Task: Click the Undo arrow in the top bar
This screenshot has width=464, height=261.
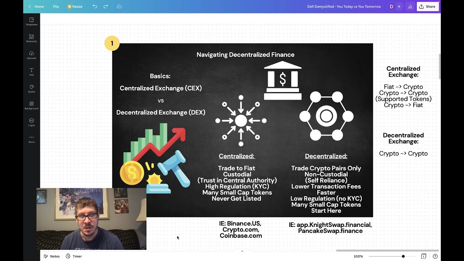Action: (x=95, y=7)
